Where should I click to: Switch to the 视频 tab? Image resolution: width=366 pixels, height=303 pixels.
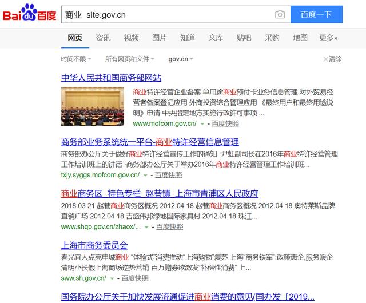coord(131,38)
